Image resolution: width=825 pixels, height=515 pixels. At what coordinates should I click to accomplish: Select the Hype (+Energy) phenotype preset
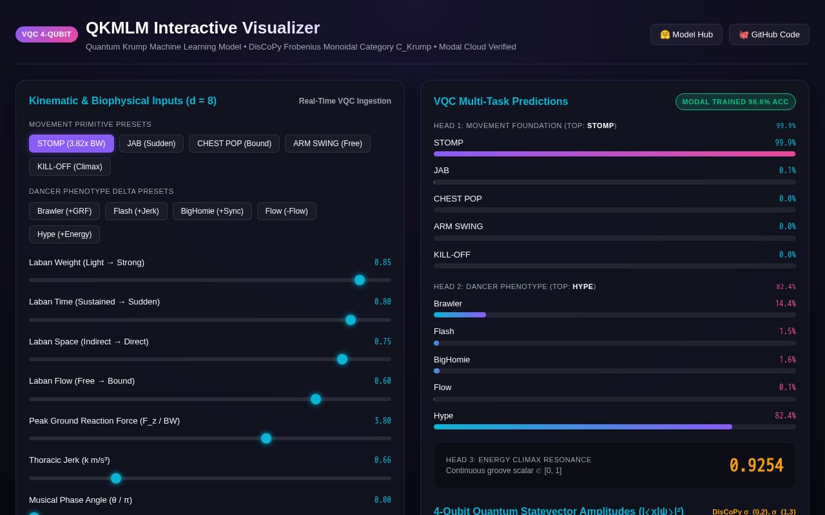point(64,234)
